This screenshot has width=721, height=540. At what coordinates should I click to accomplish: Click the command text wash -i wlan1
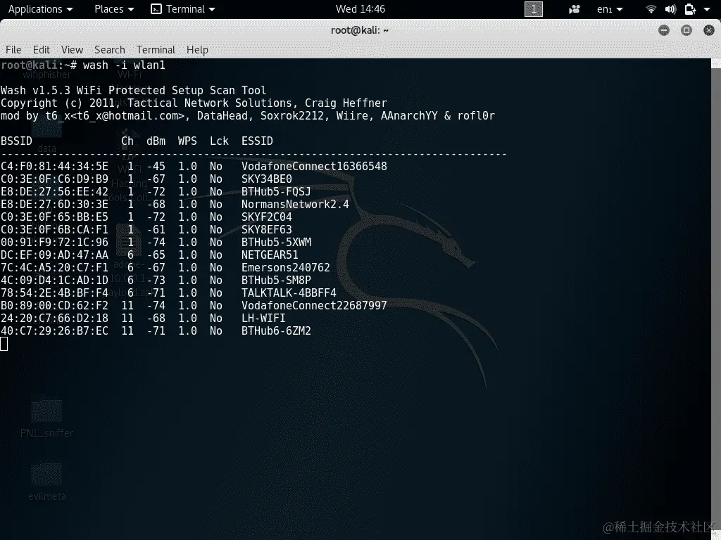tap(124, 65)
